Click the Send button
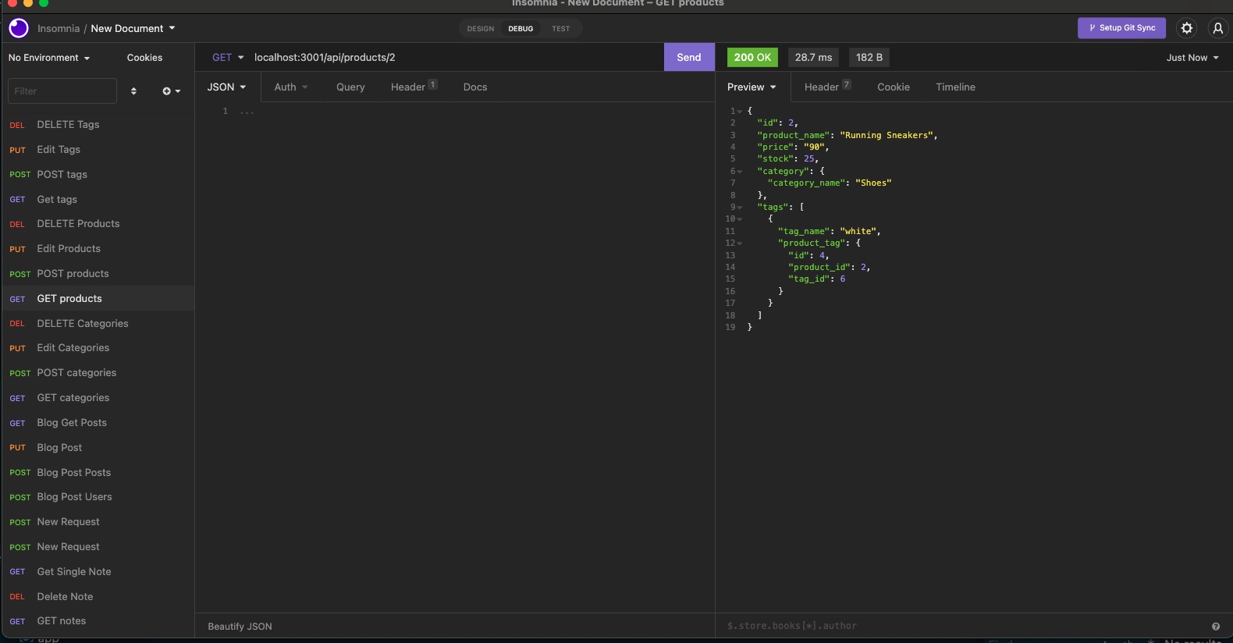The height and width of the screenshot is (643, 1233). click(x=689, y=57)
